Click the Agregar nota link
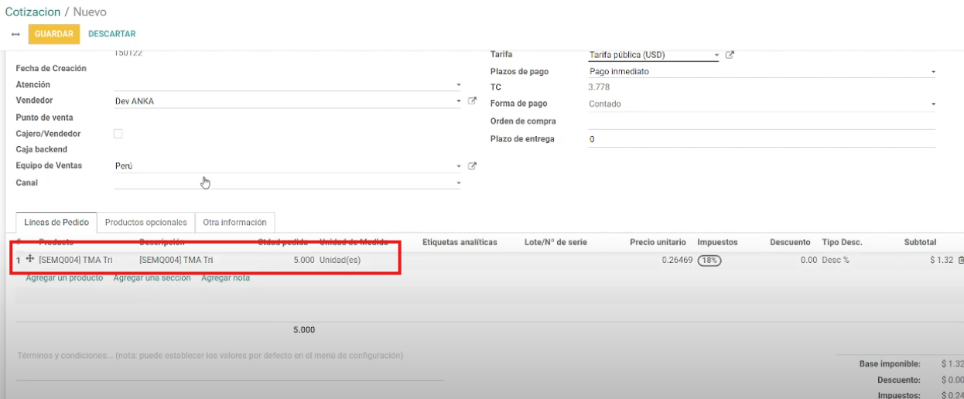Viewport: 964px width, 399px height. 225,278
